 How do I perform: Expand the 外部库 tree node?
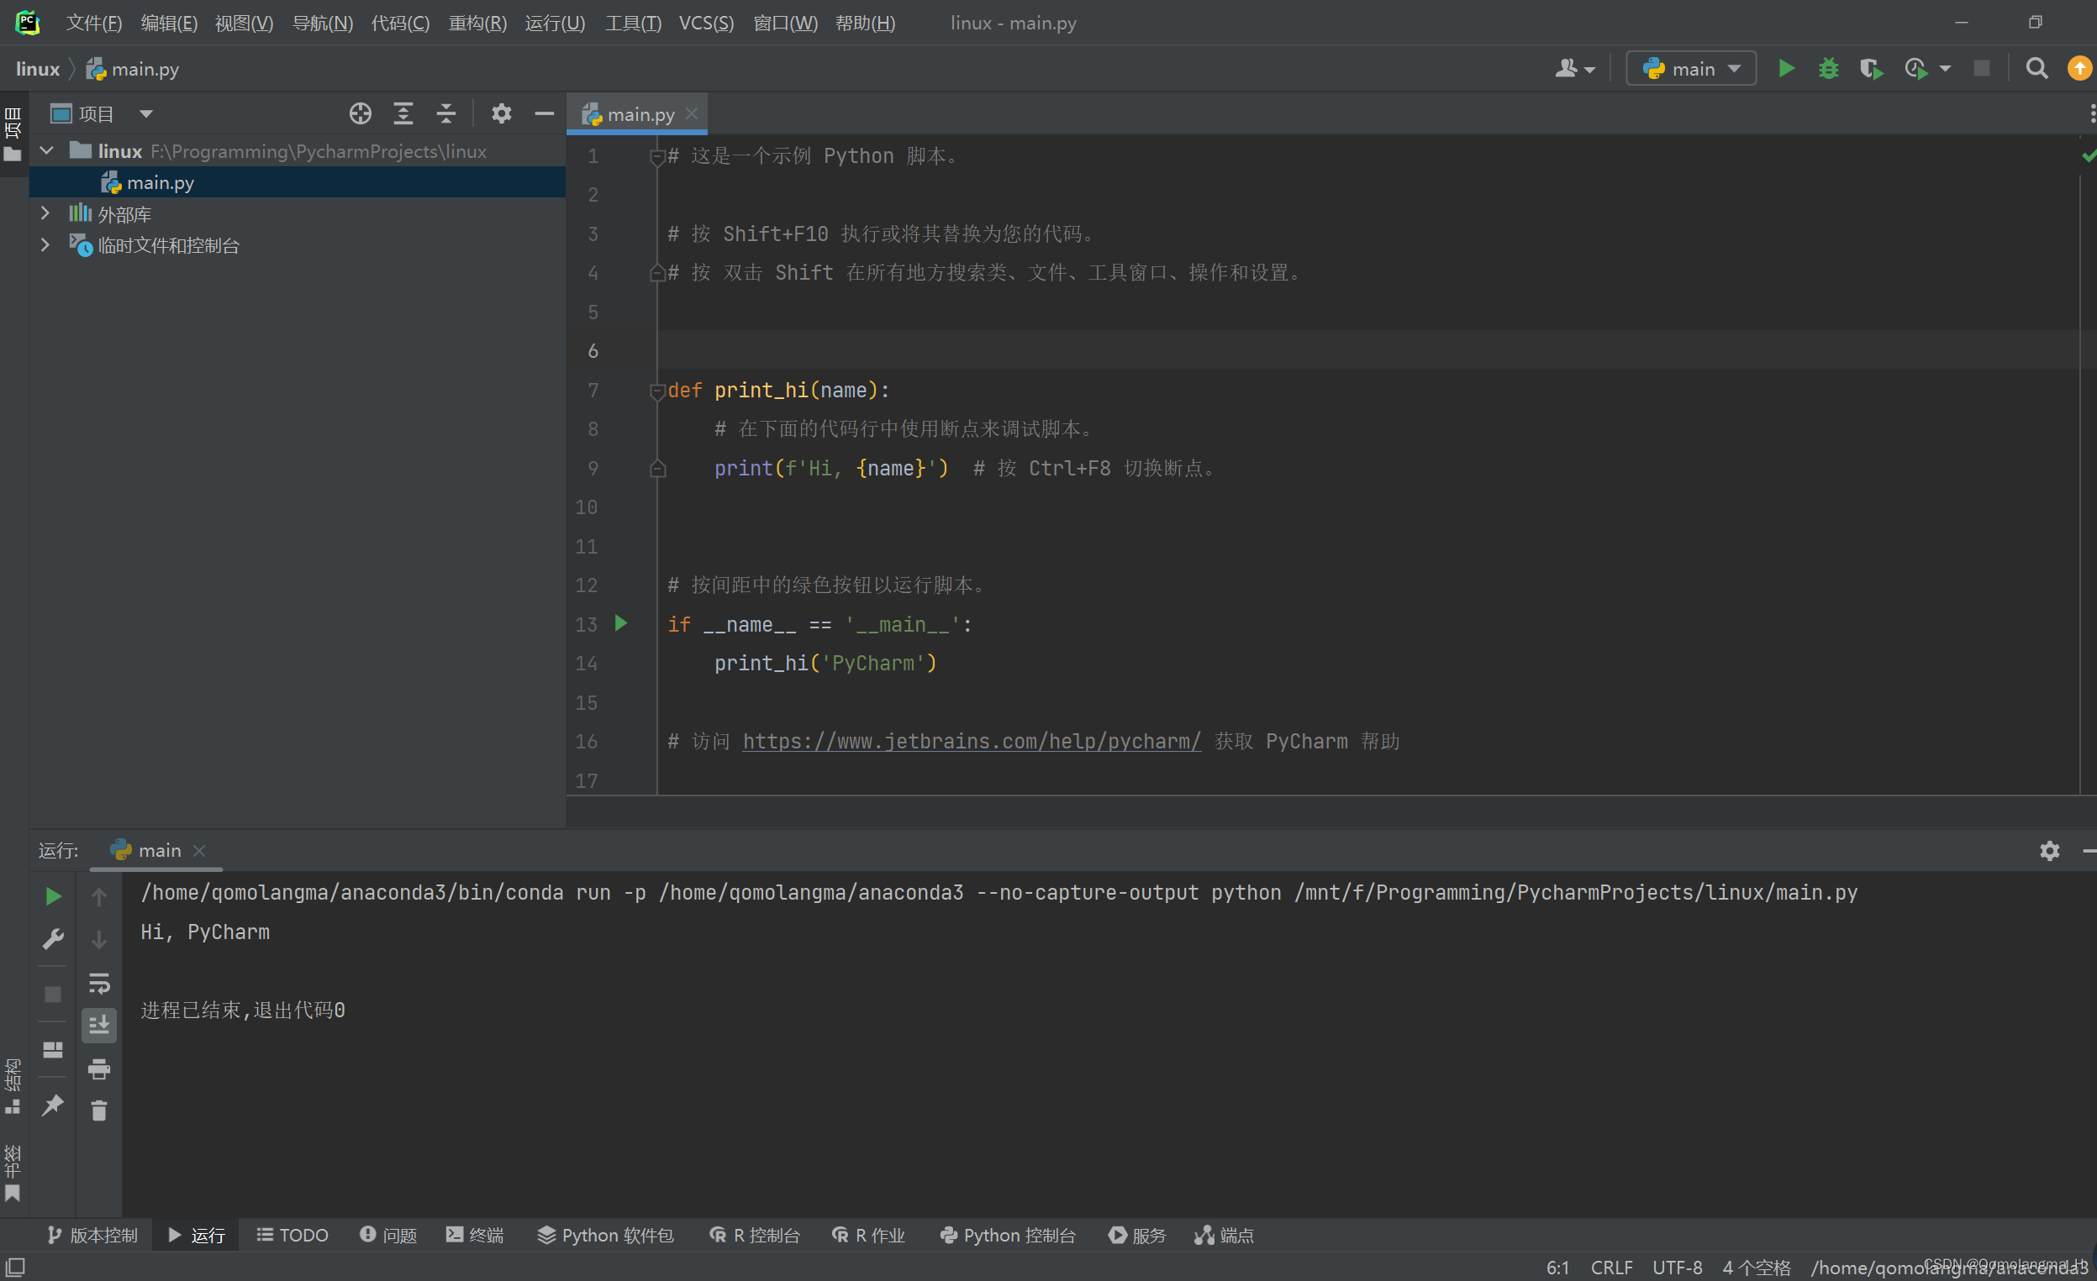pos(45,213)
